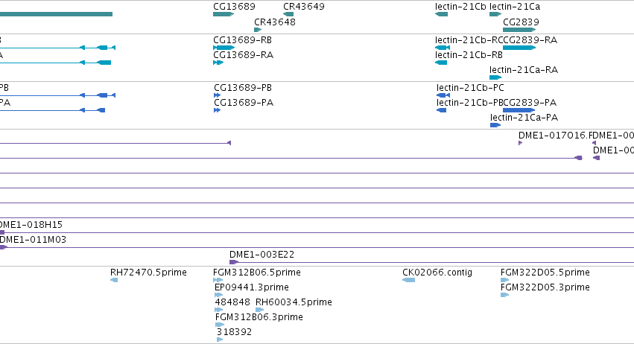This screenshot has width=634, height=344.
Task: Open the lectin-21Ca-PA protein label
Action: 524,118
